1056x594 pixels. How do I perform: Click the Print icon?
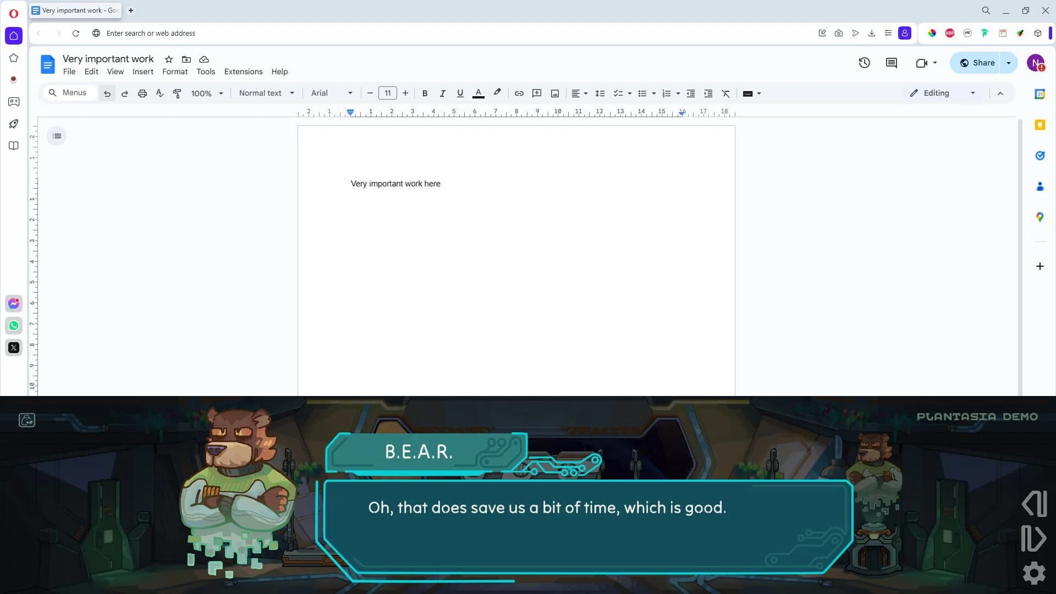pyautogui.click(x=142, y=93)
